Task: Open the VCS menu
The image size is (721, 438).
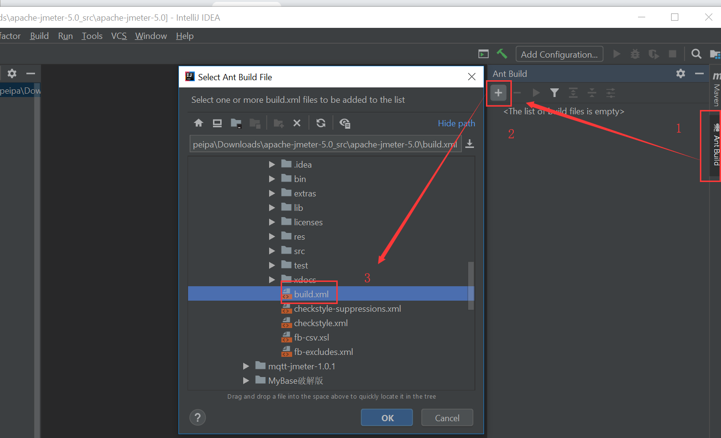Action: (x=119, y=36)
